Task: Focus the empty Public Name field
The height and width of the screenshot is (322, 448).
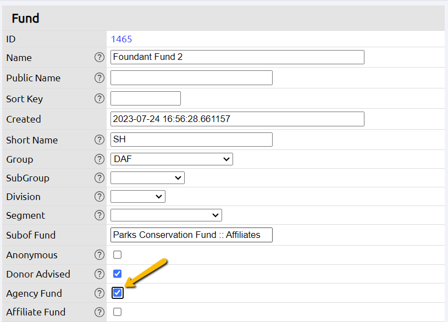Action: click(191, 77)
